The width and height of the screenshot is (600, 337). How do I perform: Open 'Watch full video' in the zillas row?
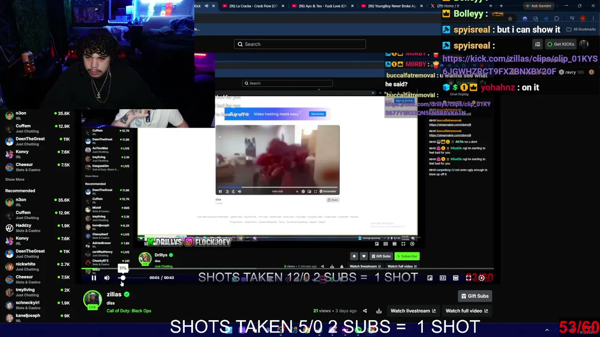click(467, 311)
